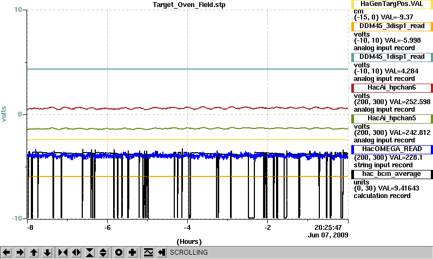Click the 20:25:47 timestamp label
This screenshot has width=433, height=259.
pos(328,228)
